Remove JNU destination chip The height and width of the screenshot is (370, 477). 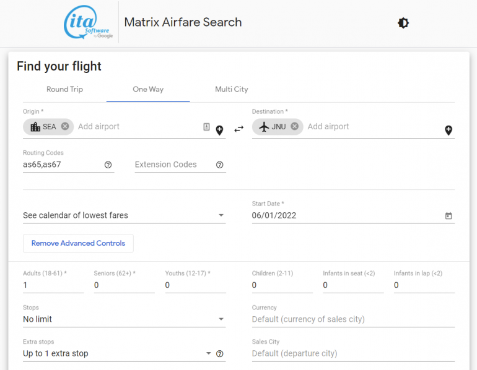coord(294,126)
